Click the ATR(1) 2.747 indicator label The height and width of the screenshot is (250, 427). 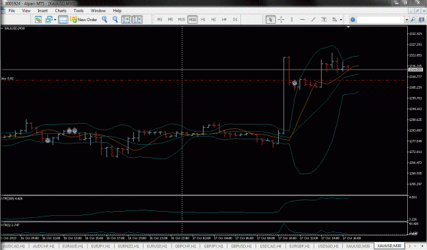(x=10, y=225)
